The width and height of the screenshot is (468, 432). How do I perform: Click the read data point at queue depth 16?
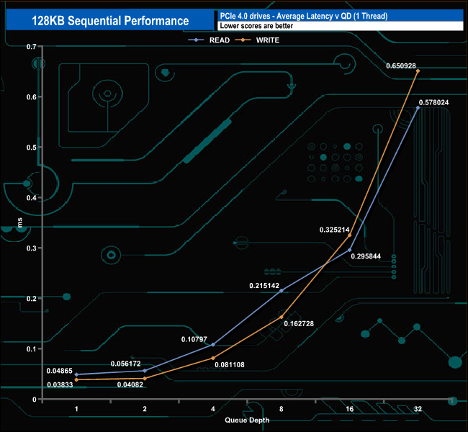(x=350, y=250)
